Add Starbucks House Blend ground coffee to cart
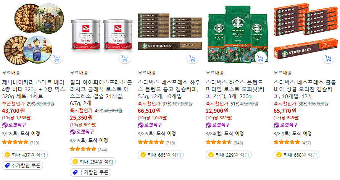340x180 pixels. pyautogui.click(x=260, y=58)
